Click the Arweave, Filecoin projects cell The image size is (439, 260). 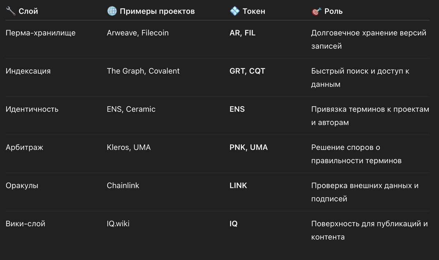click(138, 33)
